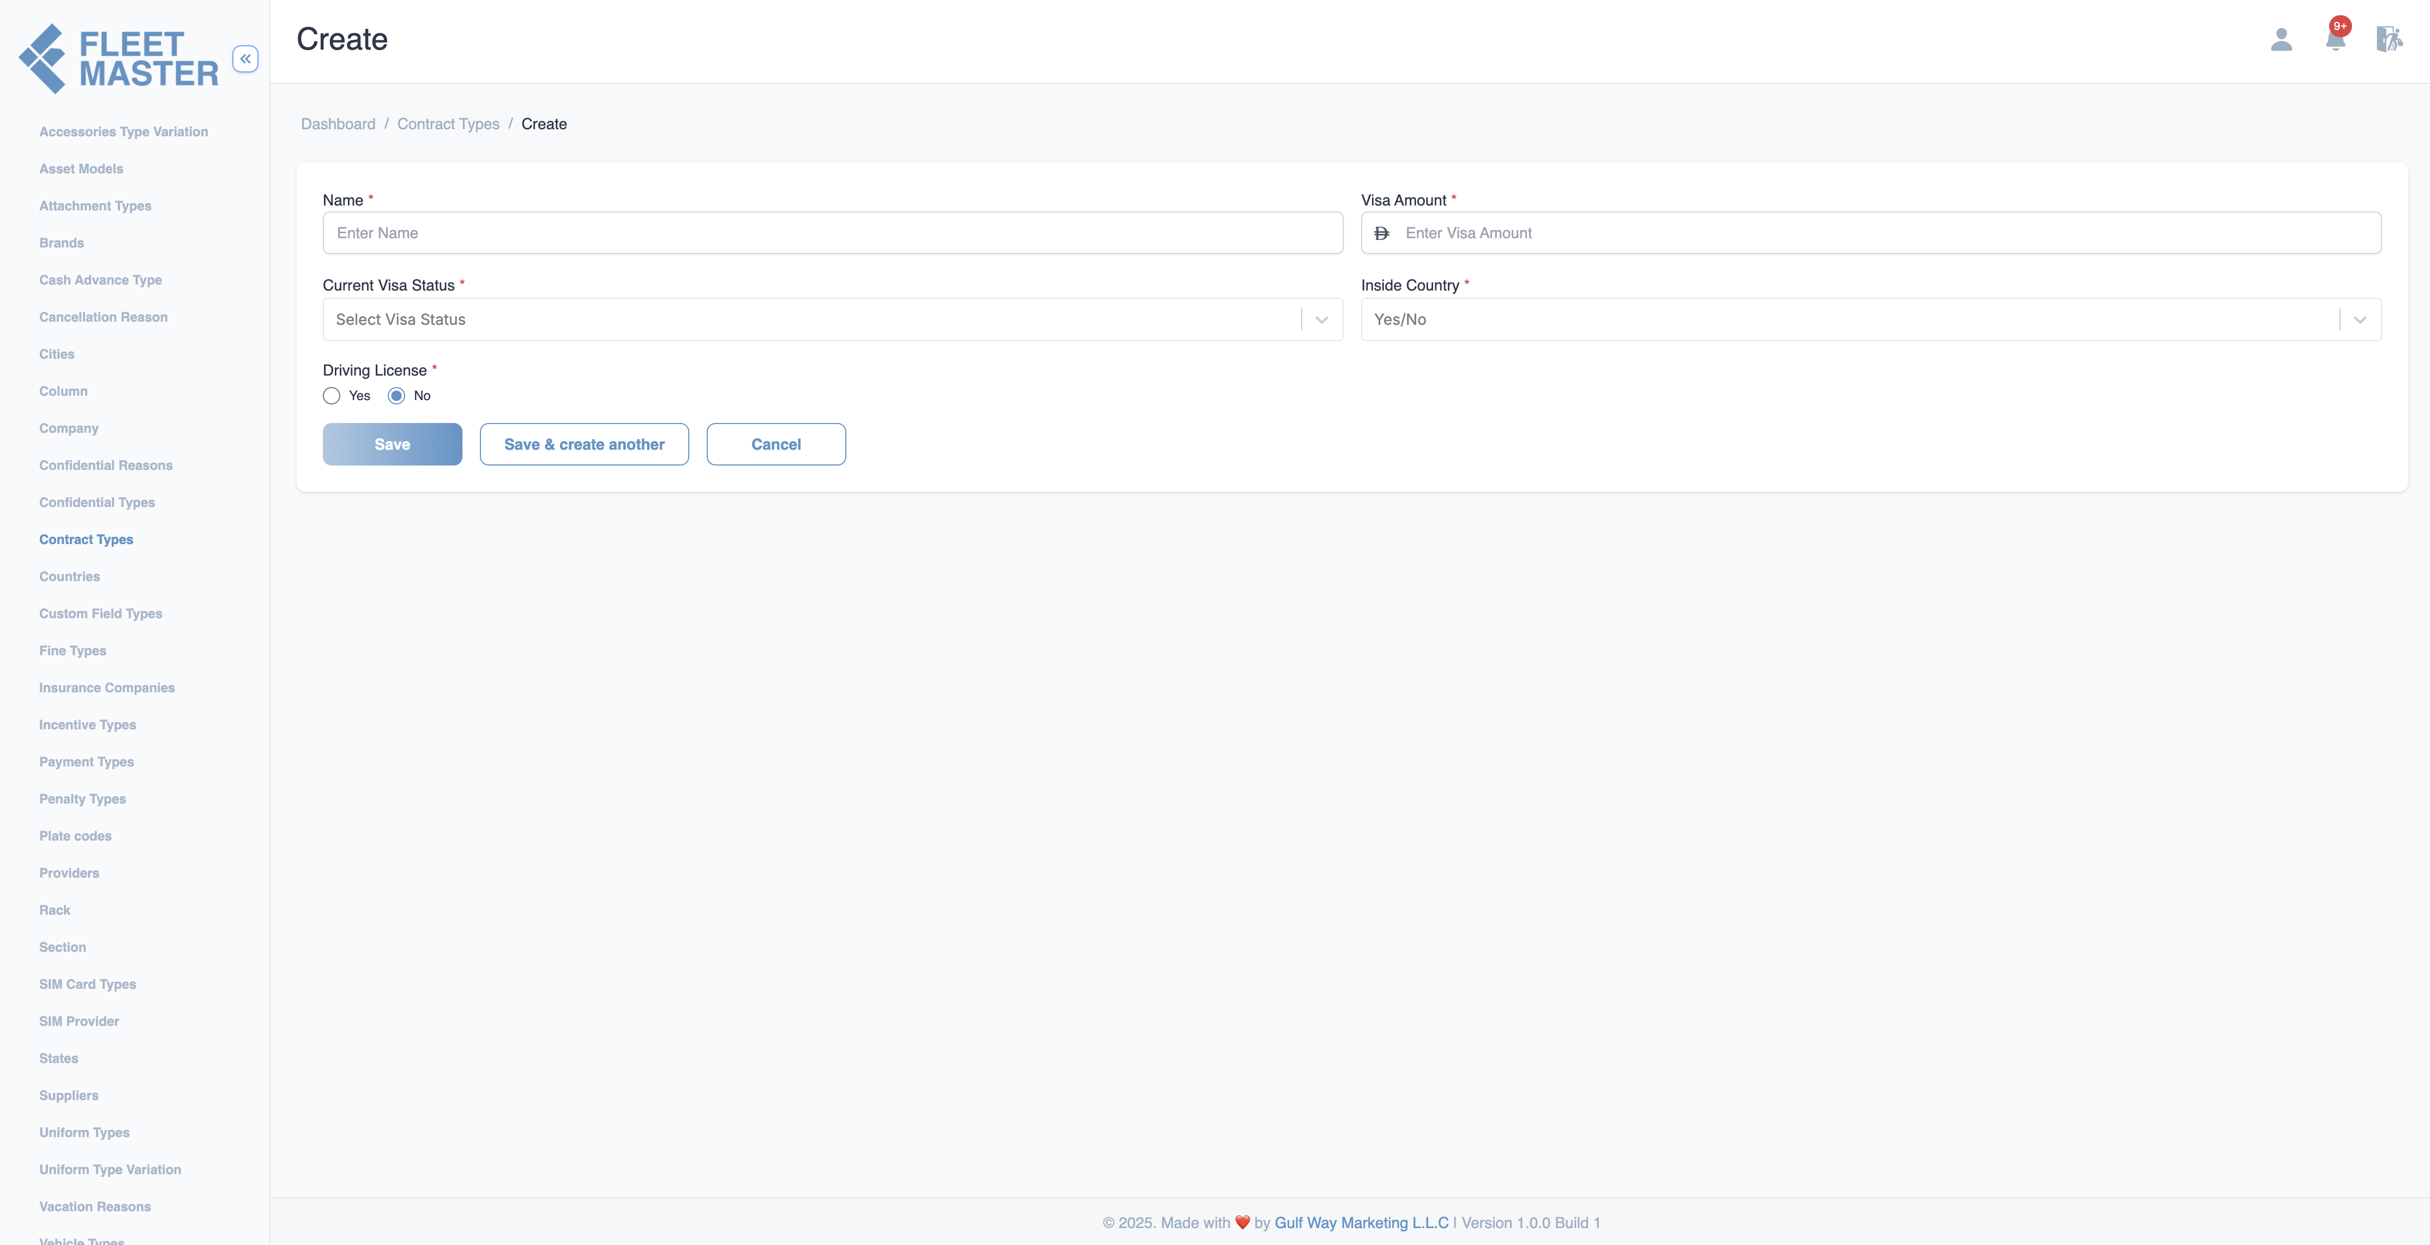Image resolution: width=2430 pixels, height=1245 pixels.
Task: Click the Version 1.0.0 Build 1 text
Action: coord(1530,1222)
